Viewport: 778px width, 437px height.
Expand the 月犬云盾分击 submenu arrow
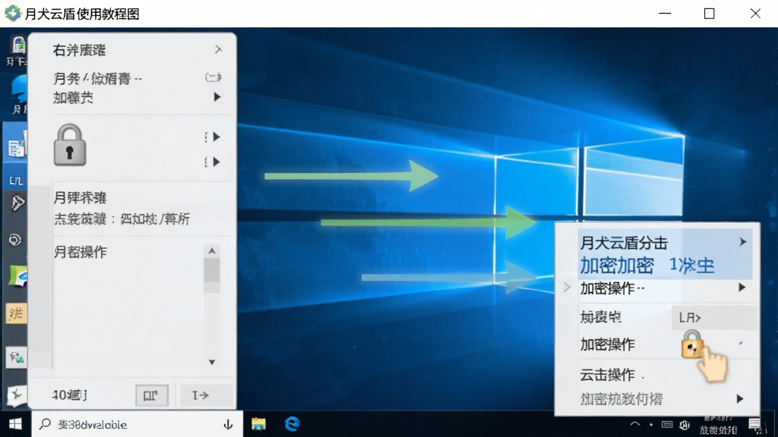point(743,242)
